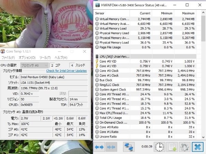Image resolution: width=206 pixels, height=154 pixels.
Task: Open the プロセッサ #0 CPU selection dropdown
Action: (35, 65)
